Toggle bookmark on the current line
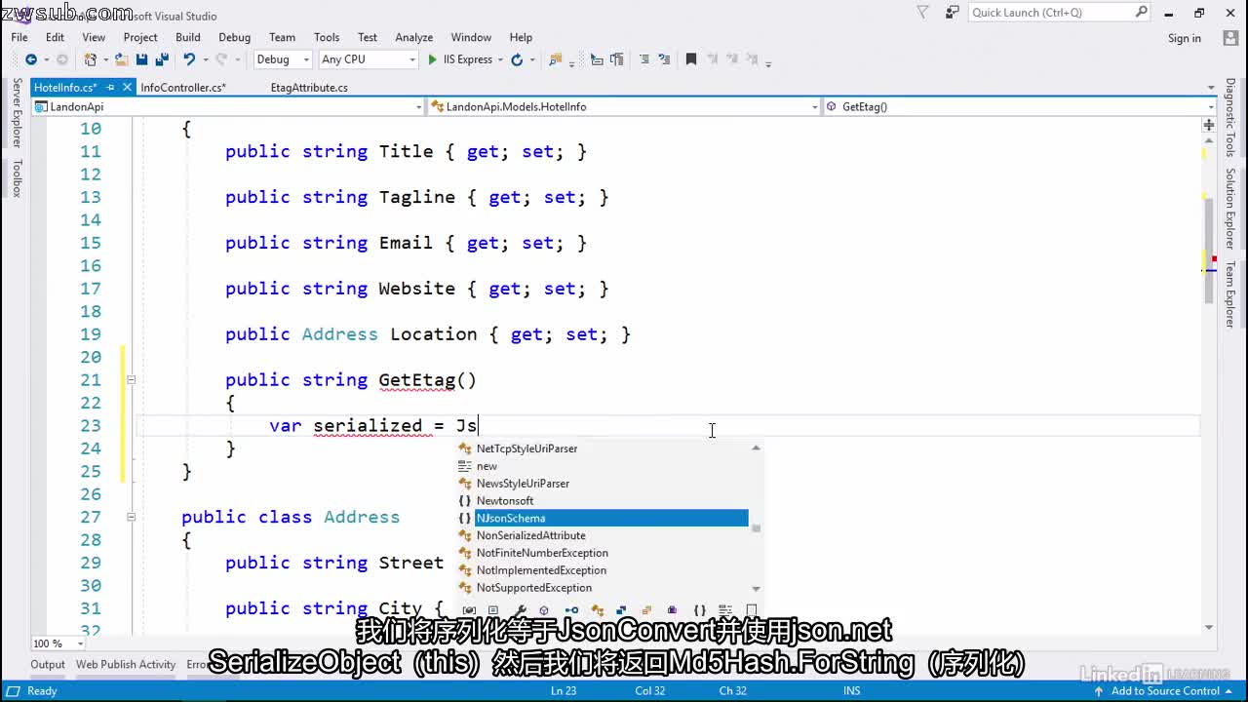Image resolution: width=1248 pixels, height=702 pixels. click(691, 59)
